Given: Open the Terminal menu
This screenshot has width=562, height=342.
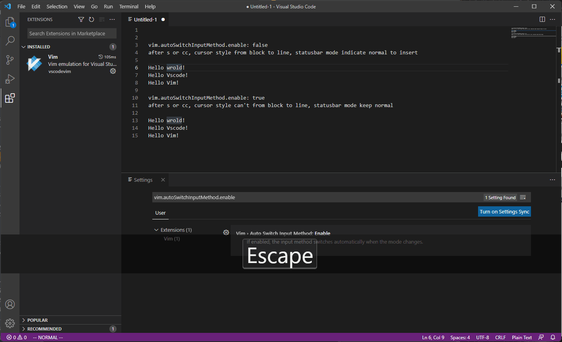Looking at the screenshot, I should [x=128, y=6].
